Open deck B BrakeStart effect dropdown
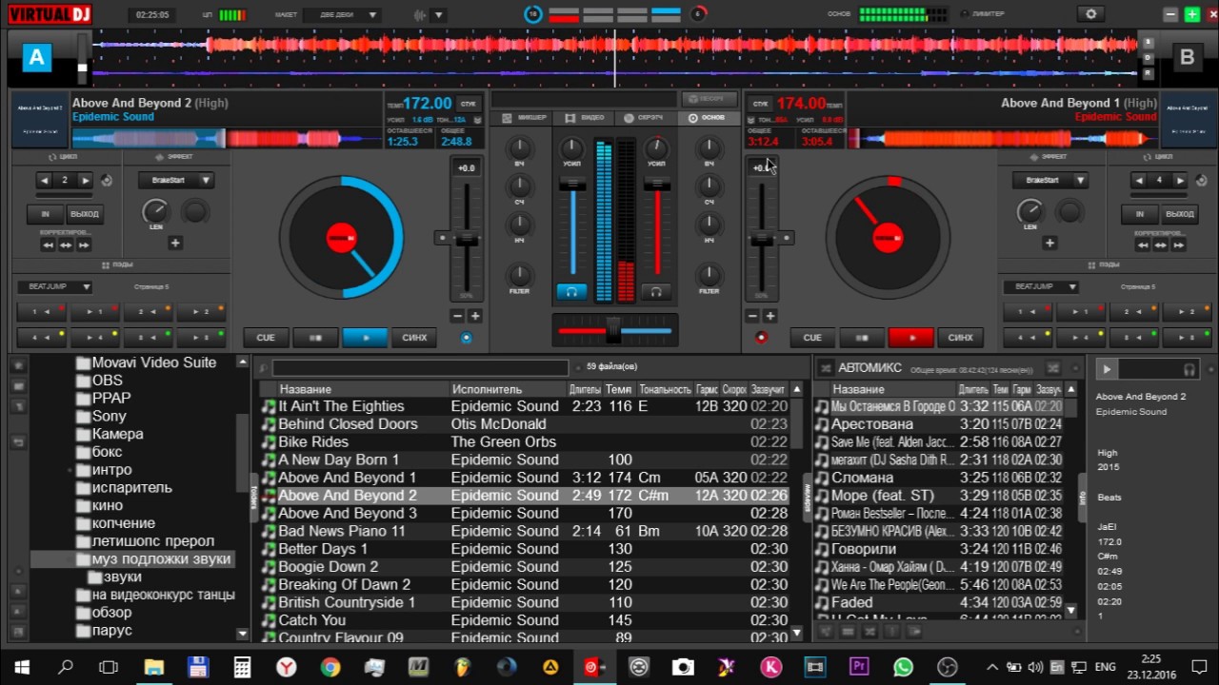 click(x=1050, y=180)
